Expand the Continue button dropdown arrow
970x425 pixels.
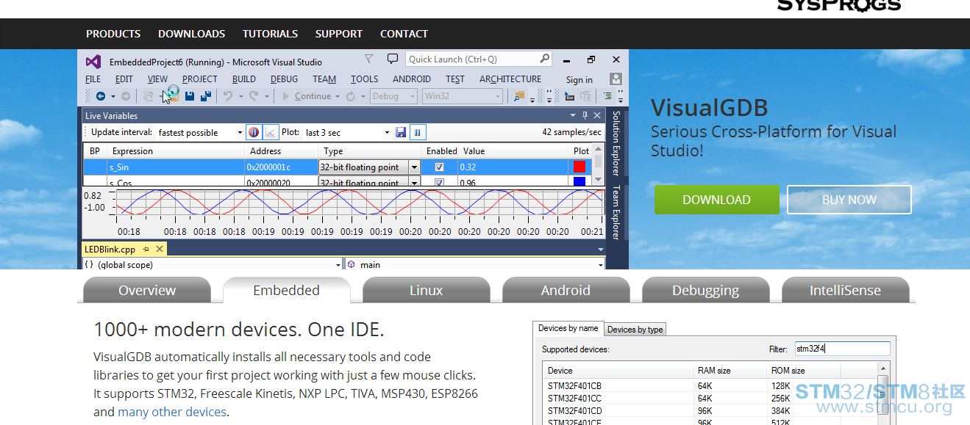pyautogui.click(x=338, y=96)
